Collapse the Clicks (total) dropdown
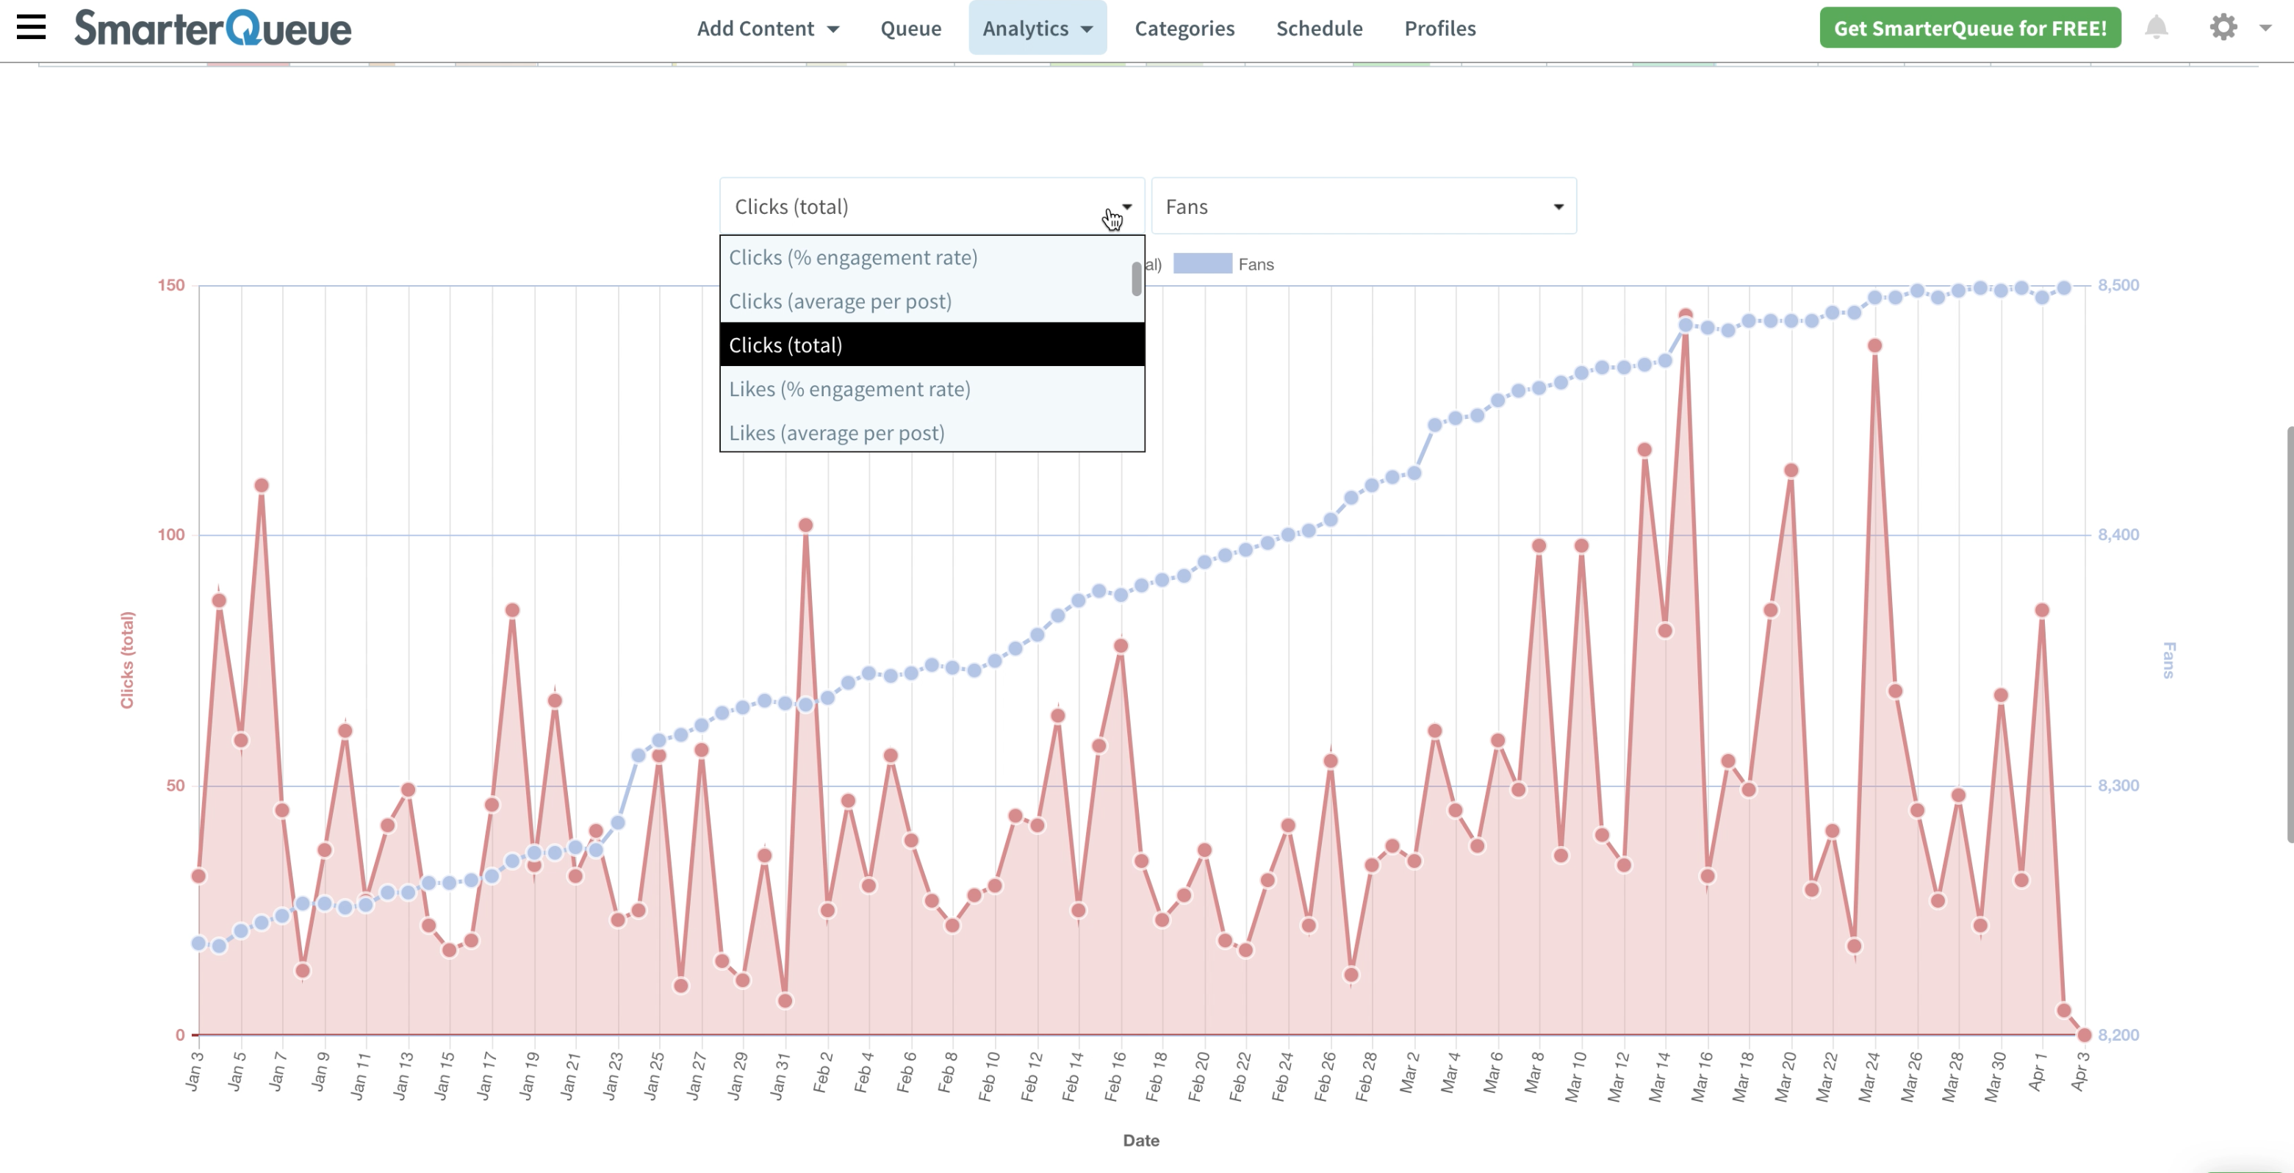The image size is (2294, 1173). tap(932, 207)
